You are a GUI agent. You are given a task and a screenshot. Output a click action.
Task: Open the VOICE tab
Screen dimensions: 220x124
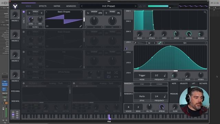pos(28,6)
